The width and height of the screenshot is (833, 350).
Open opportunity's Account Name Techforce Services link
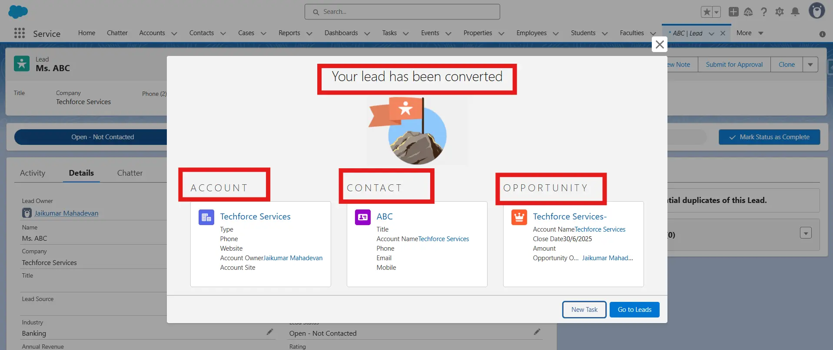click(x=600, y=229)
